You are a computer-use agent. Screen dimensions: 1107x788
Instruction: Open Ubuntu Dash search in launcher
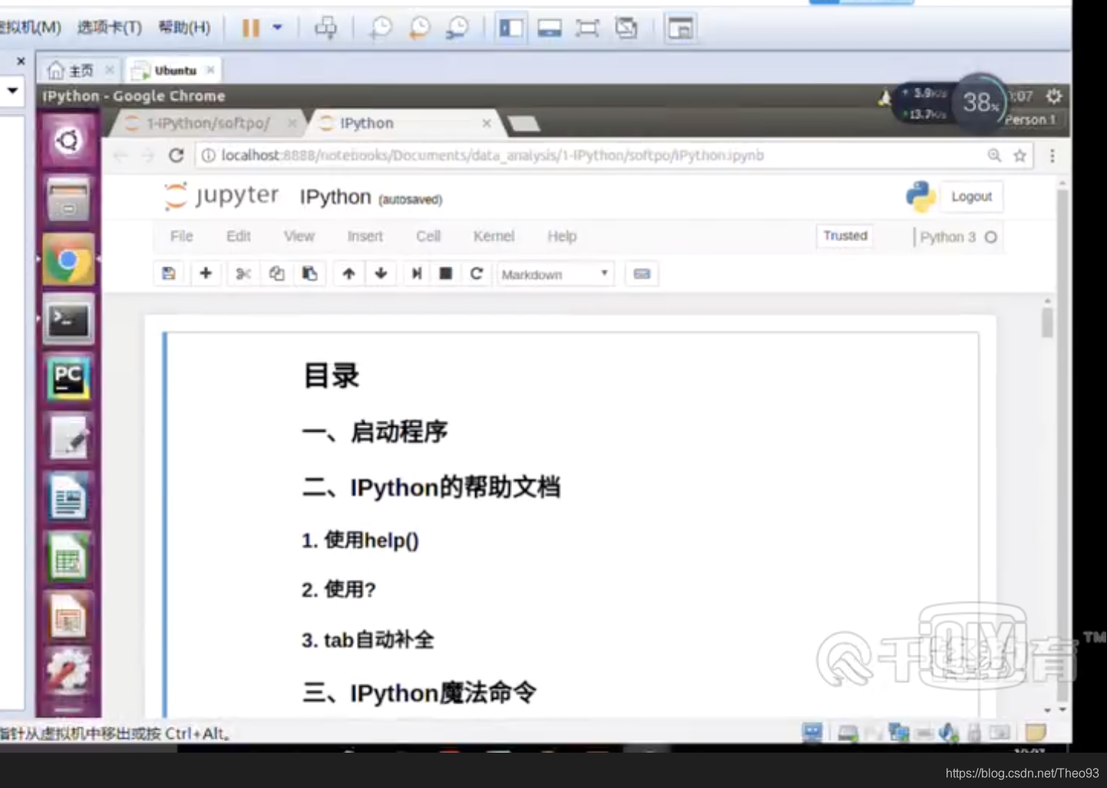tap(68, 141)
